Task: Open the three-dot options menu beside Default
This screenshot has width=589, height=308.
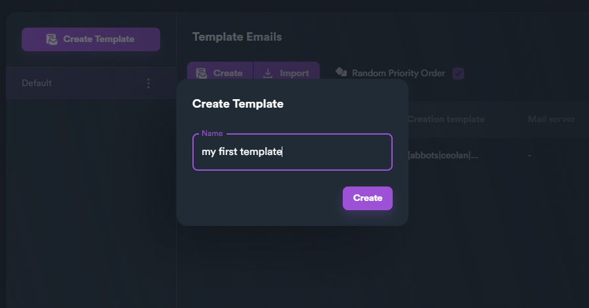Action: pyautogui.click(x=148, y=83)
